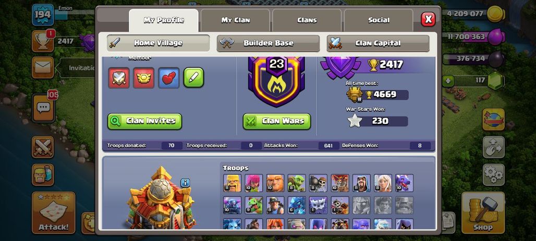Switch to the Social tab
536x241 pixels.
coord(379,20)
